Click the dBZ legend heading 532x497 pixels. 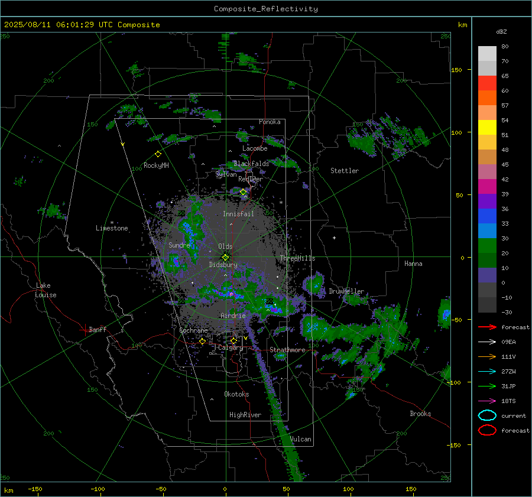click(x=501, y=32)
